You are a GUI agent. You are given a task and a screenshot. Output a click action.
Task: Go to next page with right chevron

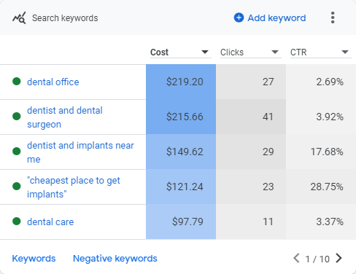click(x=338, y=258)
